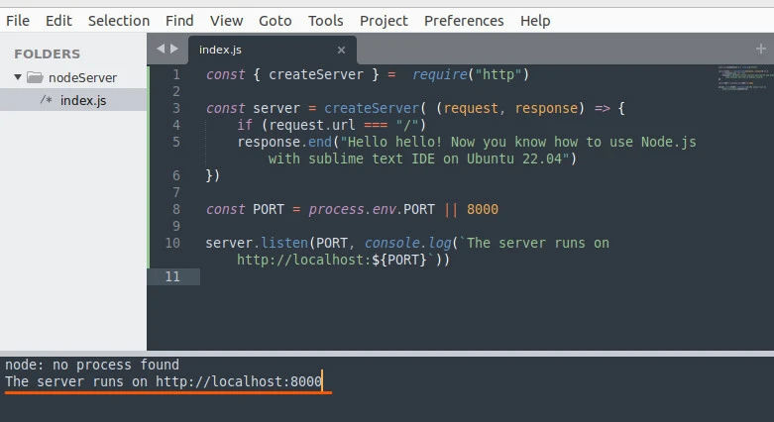Open the Tools menu
Screen dimensions: 774x422
pos(325,20)
